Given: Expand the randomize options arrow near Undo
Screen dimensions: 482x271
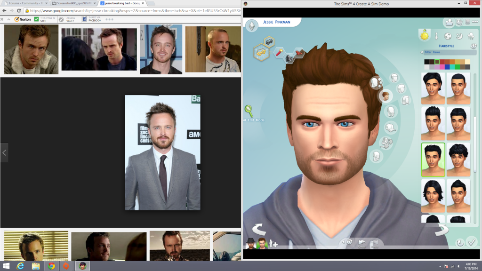Looking at the screenshot, I should point(344,242).
